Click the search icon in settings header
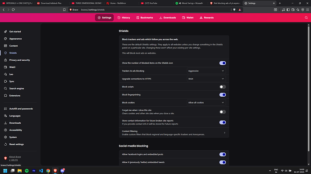Screen dimensions: 311x174 coord(306,18)
